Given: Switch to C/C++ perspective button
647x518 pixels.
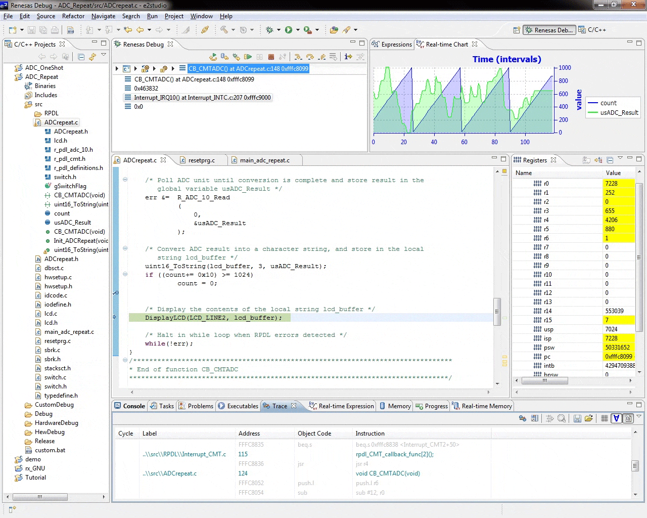Looking at the screenshot, I should 592,30.
